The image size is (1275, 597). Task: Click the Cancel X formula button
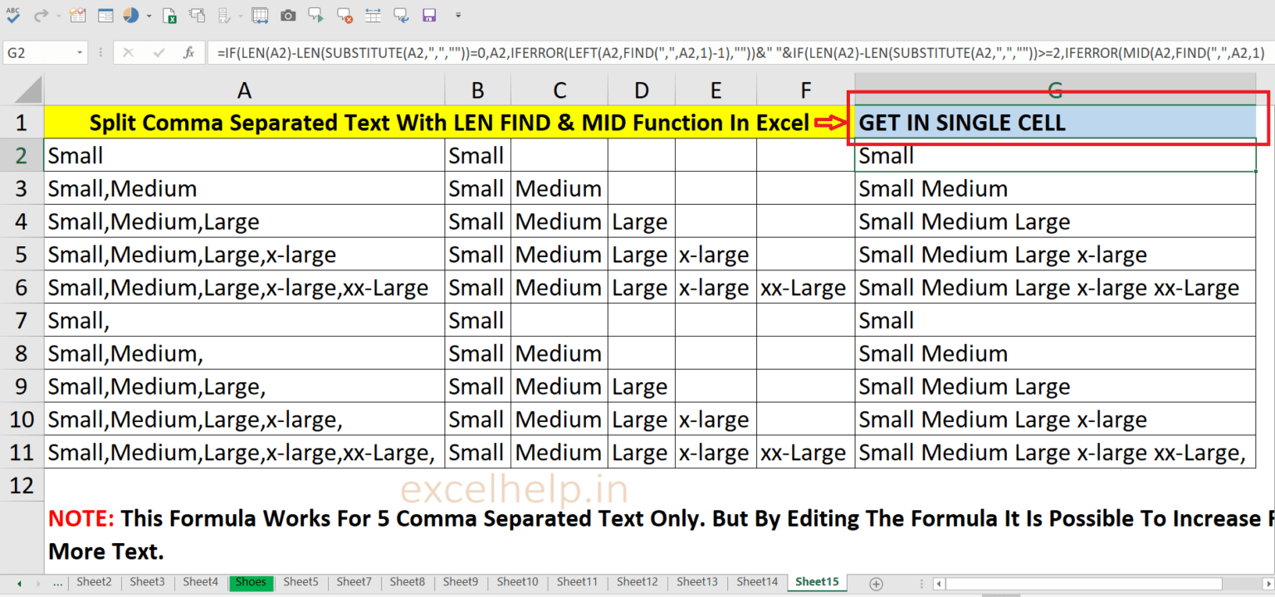pyautogui.click(x=128, y=52)
